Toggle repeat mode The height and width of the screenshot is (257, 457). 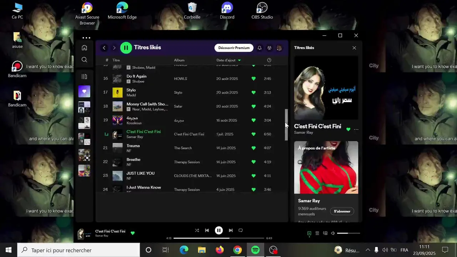pos(241,231)
